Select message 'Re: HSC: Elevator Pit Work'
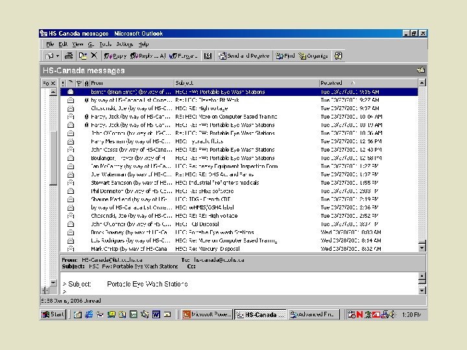 coord(239,100)
